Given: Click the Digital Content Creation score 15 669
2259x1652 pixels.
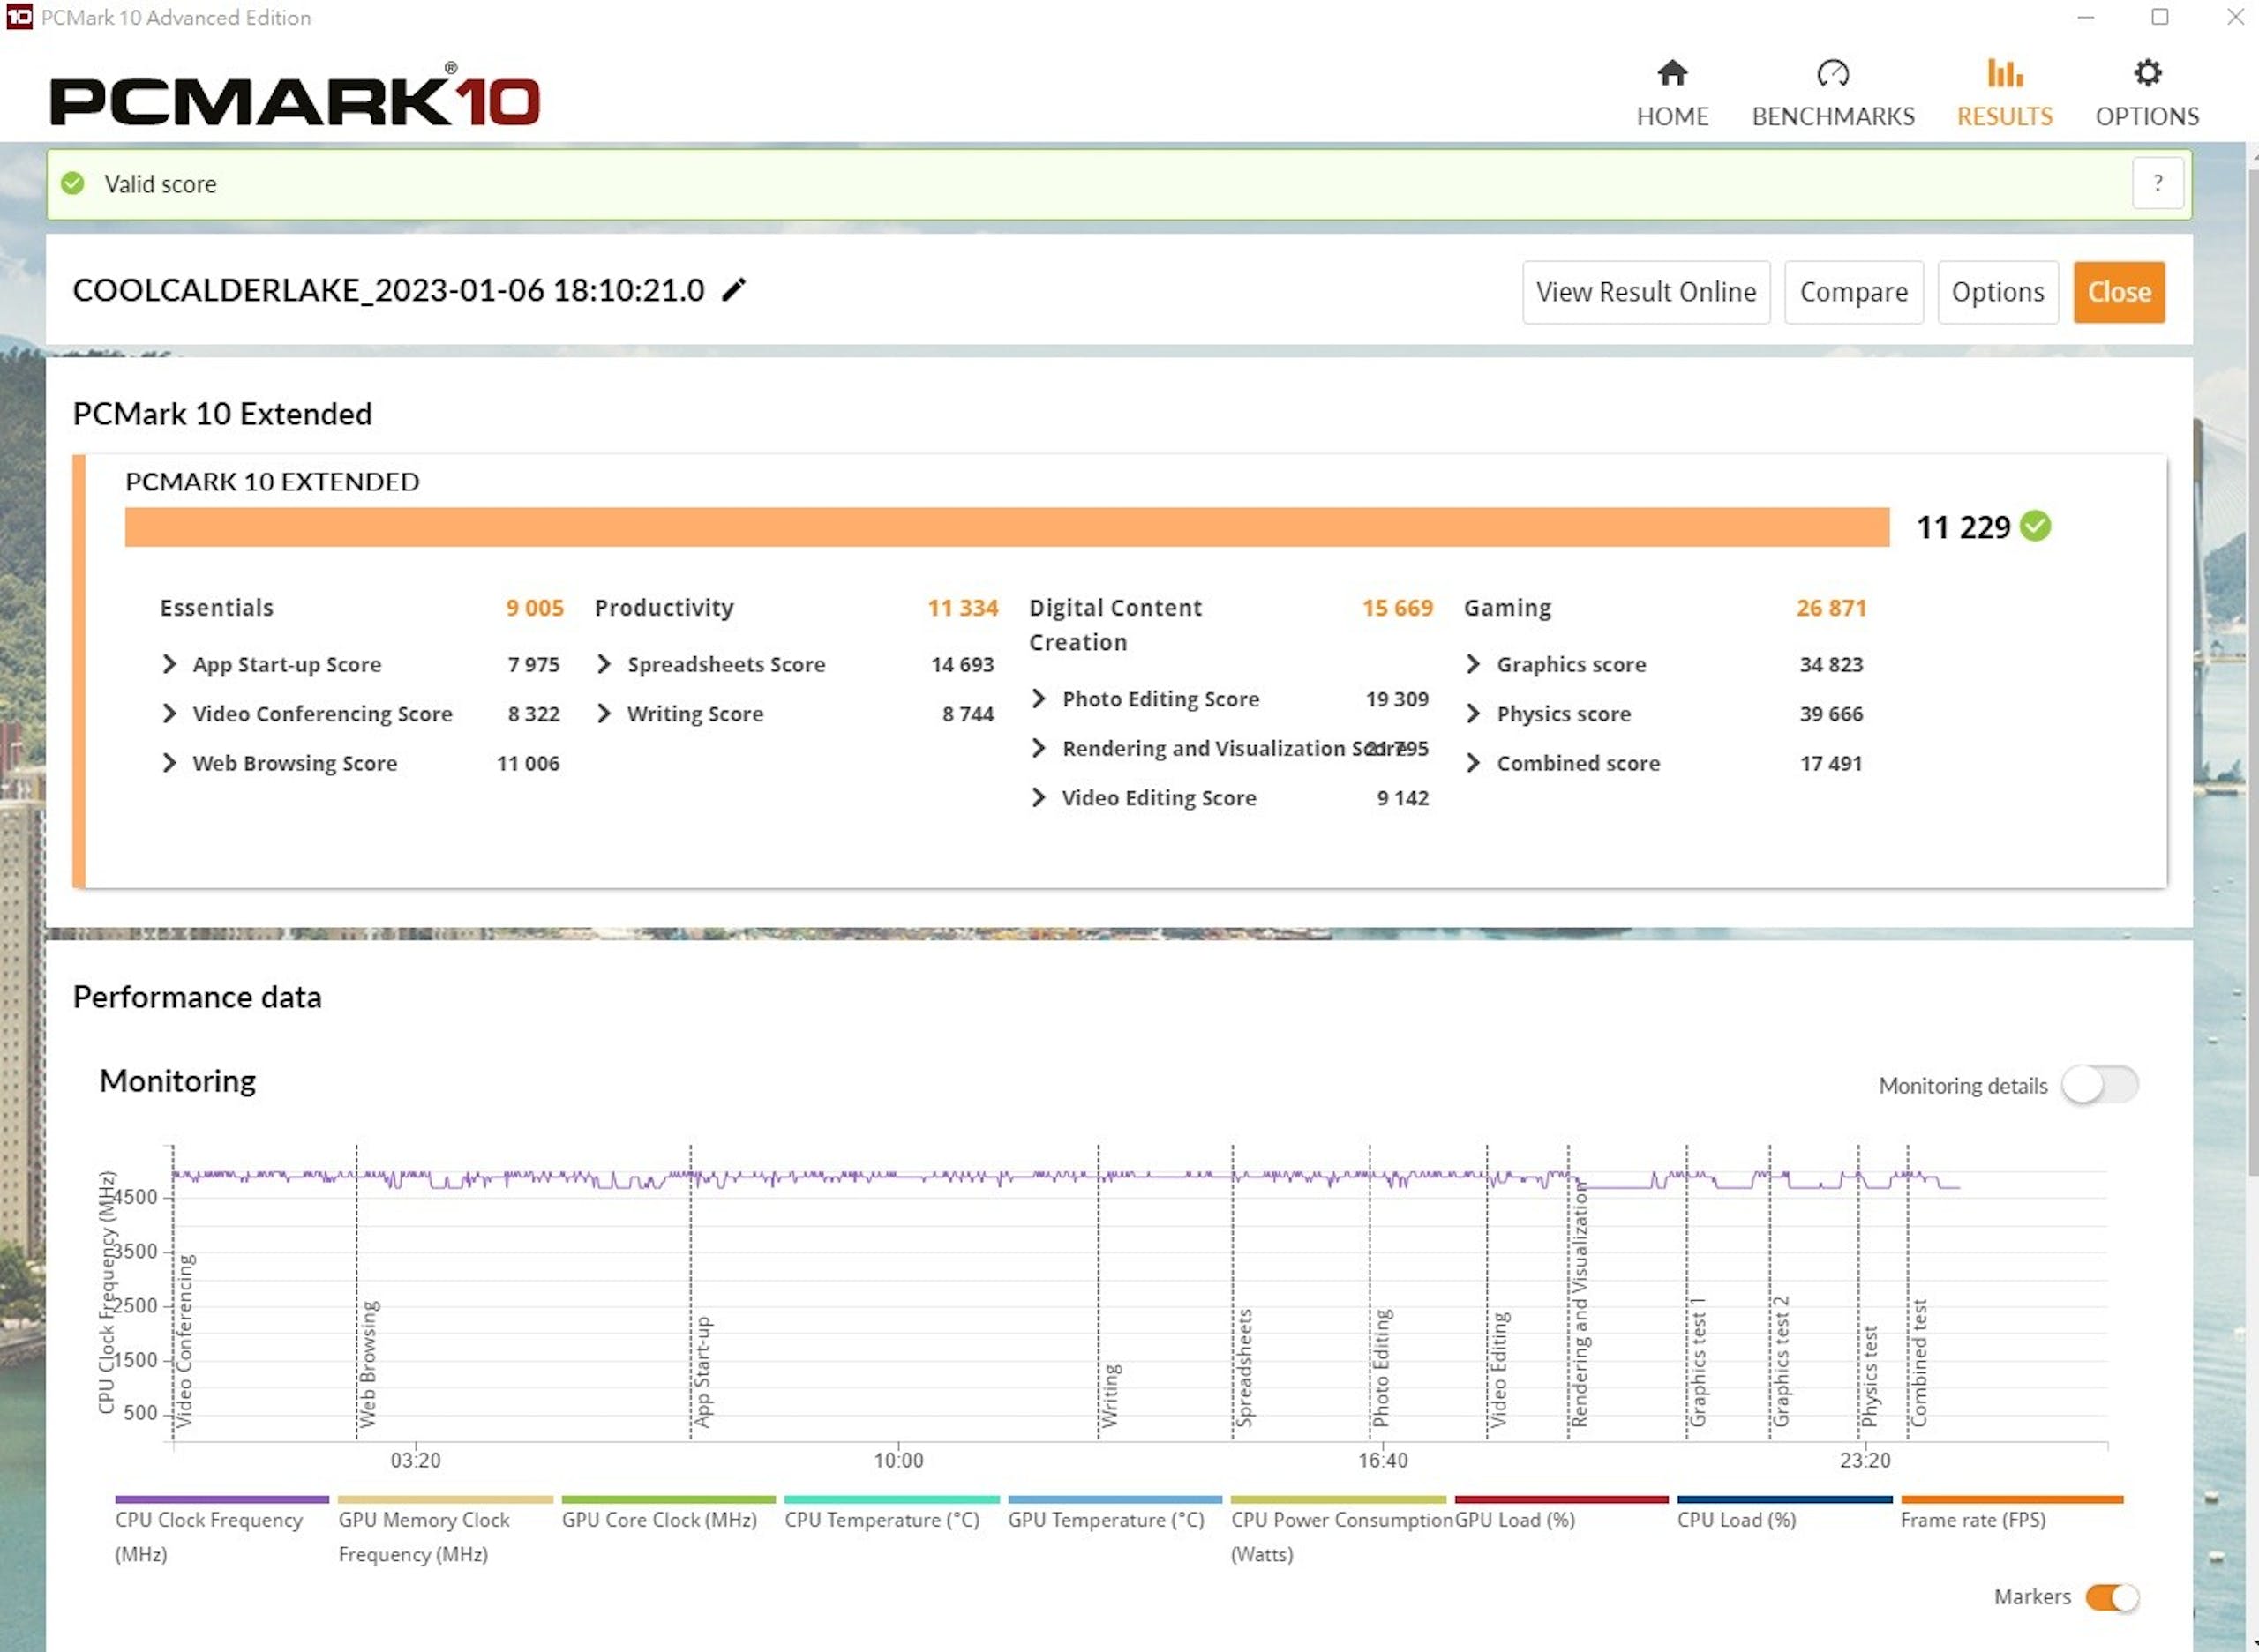Looking at the screenshot, I should pyautogui.click(x=1397, y=608).
